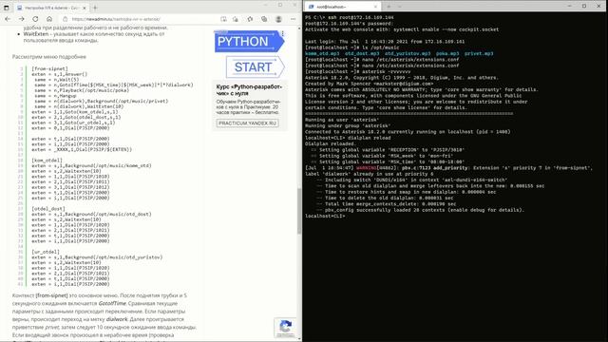Click the [from-sipnet] context line in code

[49, 68]
